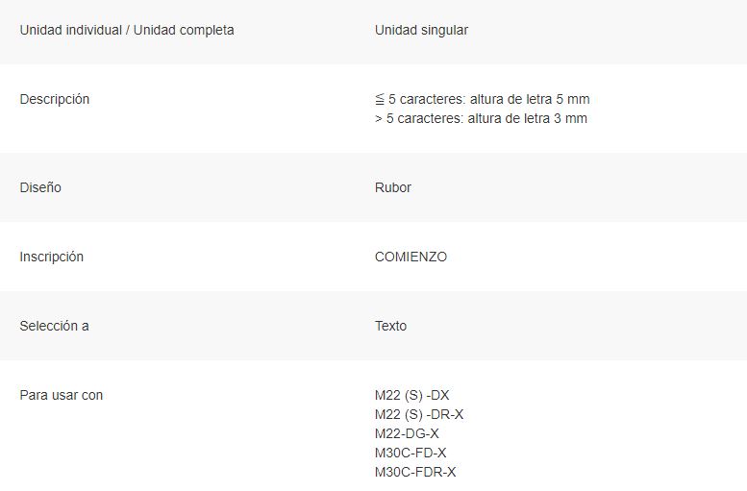Select the 'Texto' value
This screenshot has width=747, height=491.
click(x=390, y=326)
